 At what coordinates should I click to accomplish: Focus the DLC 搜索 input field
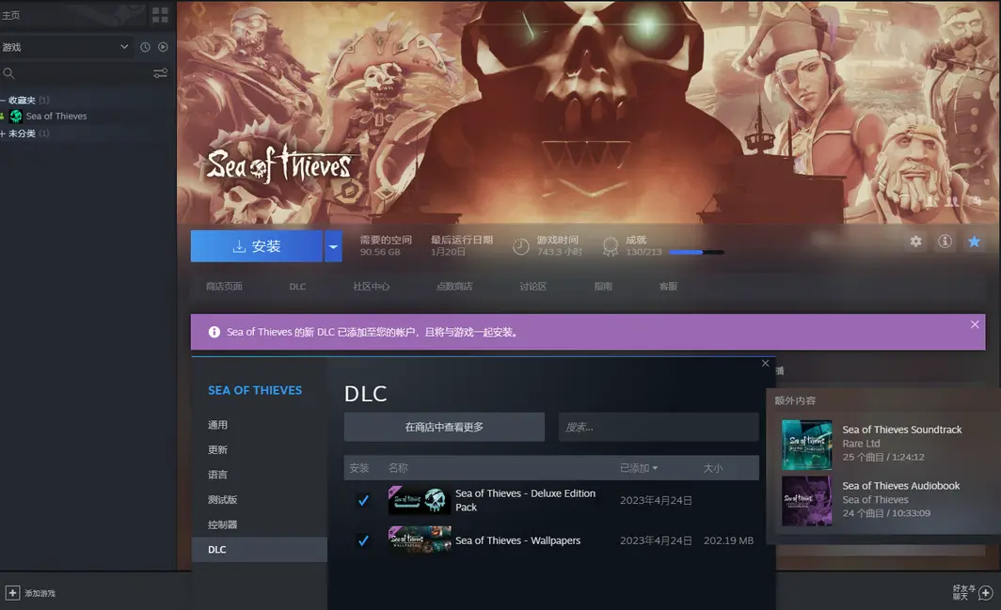[659, 427]
